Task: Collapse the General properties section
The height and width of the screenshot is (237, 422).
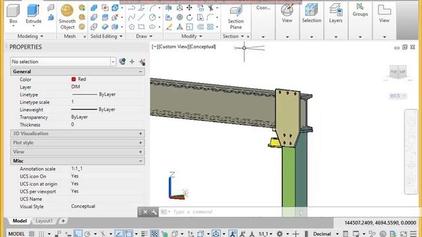Action: (140, 72)
